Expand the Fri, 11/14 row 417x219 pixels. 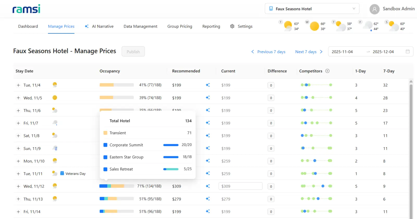tap(18, 212)
